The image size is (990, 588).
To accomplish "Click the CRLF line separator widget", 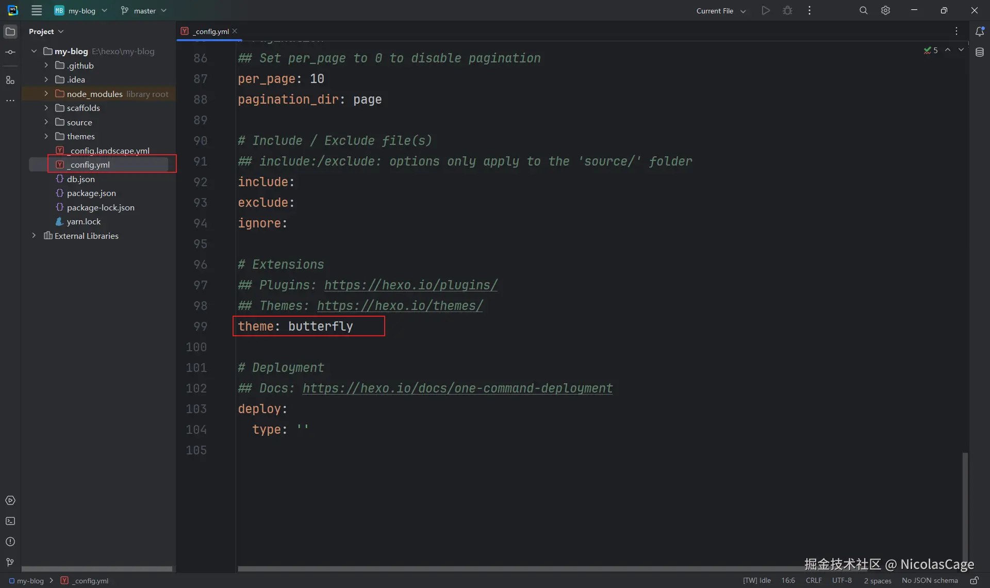I will pyautogui.click(x=814, y=580).
